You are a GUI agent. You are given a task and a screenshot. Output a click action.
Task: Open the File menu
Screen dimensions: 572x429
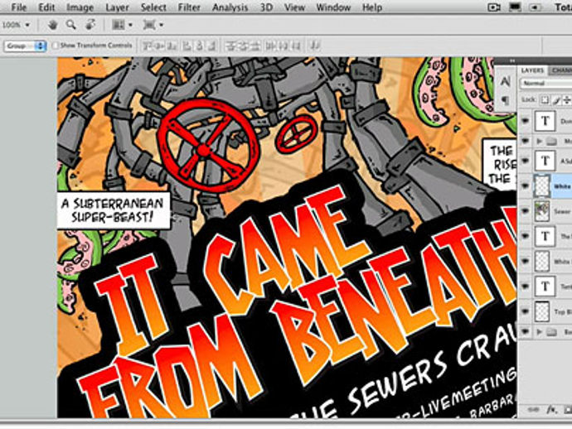(18, 7)
